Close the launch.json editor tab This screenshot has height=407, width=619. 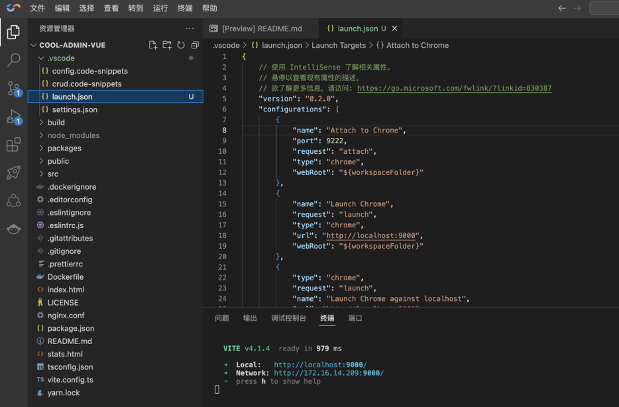pos(395,29)
